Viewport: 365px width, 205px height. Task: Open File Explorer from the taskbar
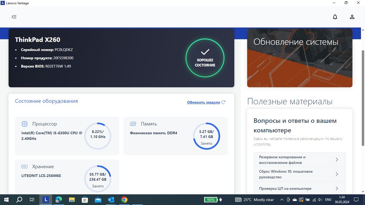pos(72,200)
